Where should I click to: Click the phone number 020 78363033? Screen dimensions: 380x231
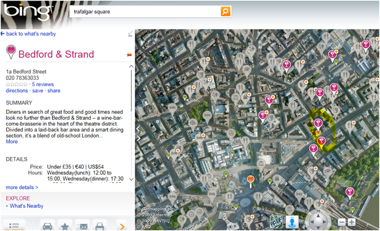coord(23,78)
